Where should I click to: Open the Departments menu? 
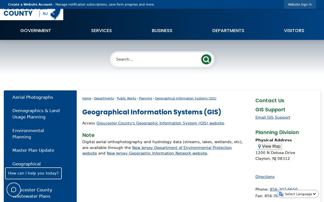coord(228,31)
